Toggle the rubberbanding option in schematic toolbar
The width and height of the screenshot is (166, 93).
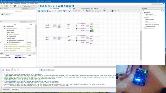tap(87, 11)
